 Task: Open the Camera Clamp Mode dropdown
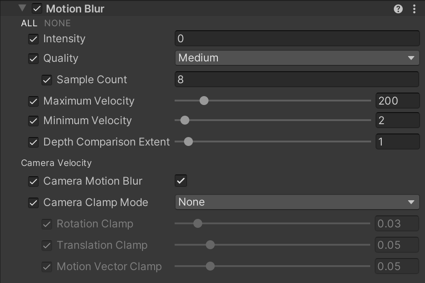tap(297, 202)
